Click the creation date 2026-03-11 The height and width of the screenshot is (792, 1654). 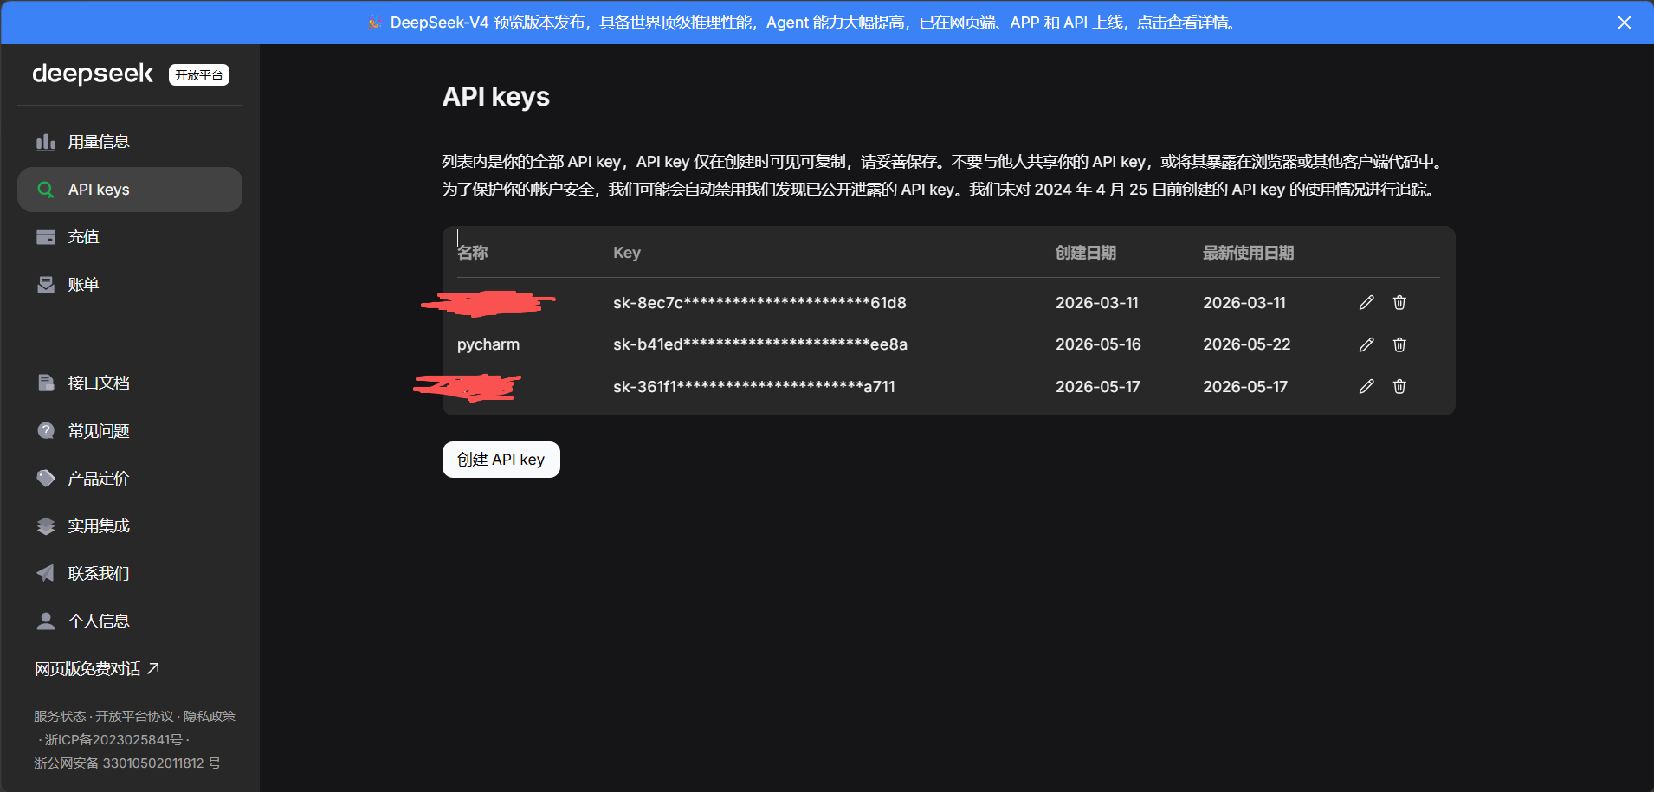pyautogui.click(x=1097, y=302)
